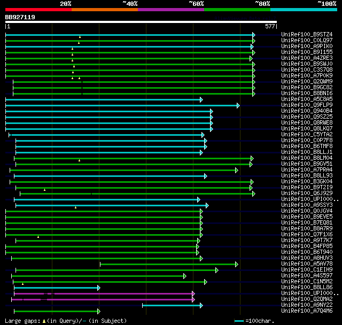Select the UniRef100_A7P0K9 label
342x325 pixels.
click(307, 76)
